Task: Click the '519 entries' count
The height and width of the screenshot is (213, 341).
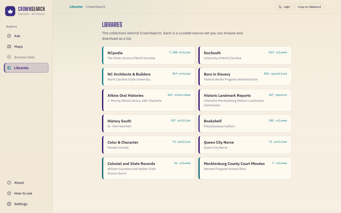Action: (181, 74)
